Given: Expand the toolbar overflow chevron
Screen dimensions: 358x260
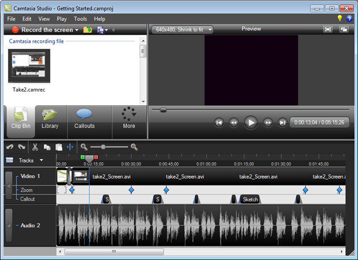Looking at the screenshot, I should [114, 30].
